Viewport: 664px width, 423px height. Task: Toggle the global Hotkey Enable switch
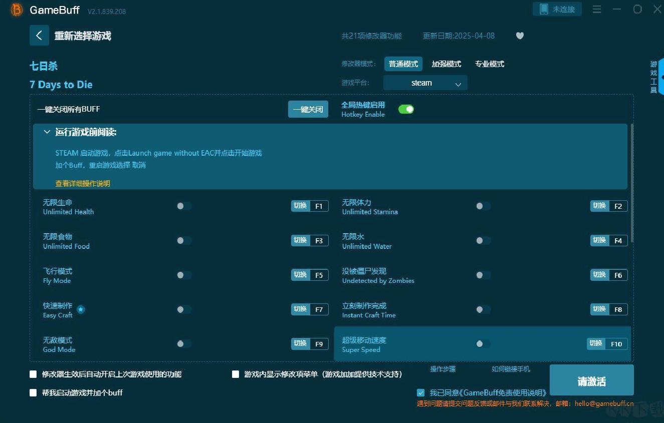(x=406, y=109)
